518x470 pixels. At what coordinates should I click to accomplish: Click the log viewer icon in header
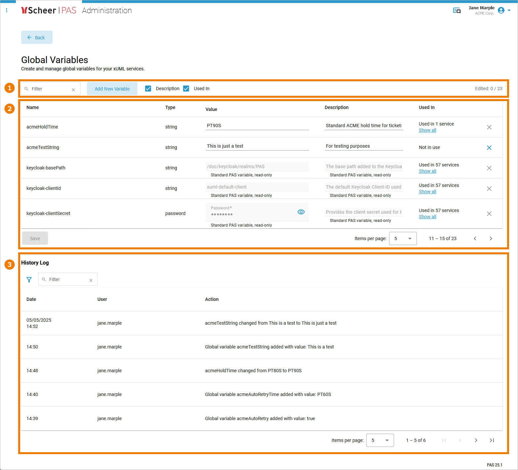(x=457, y=11)
